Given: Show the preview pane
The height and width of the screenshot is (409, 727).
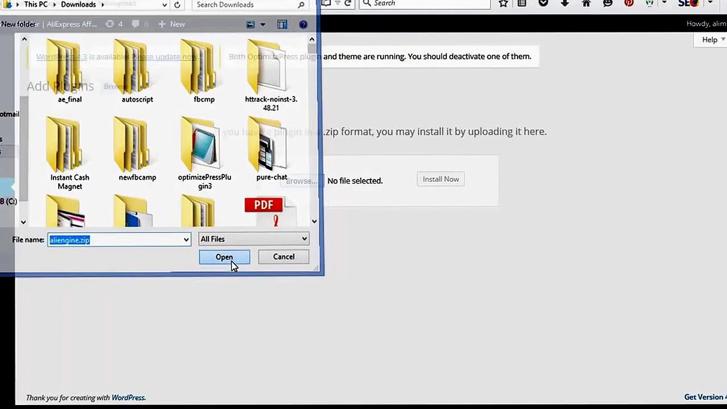Looking at the screenshot, I should pyautogui.click(x=282, y=24).
